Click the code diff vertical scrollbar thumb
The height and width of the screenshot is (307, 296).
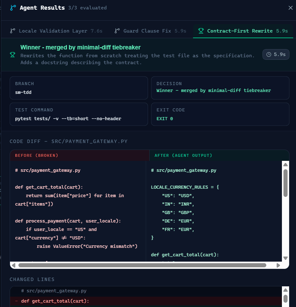pos(285,183)
